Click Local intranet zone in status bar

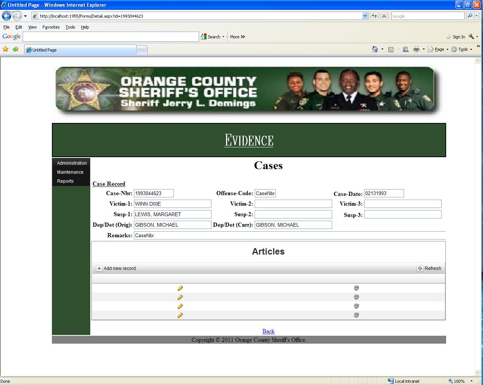[404, 381]
